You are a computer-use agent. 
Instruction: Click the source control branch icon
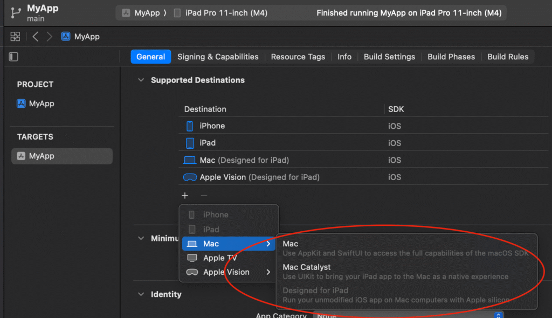pos(16,13)
